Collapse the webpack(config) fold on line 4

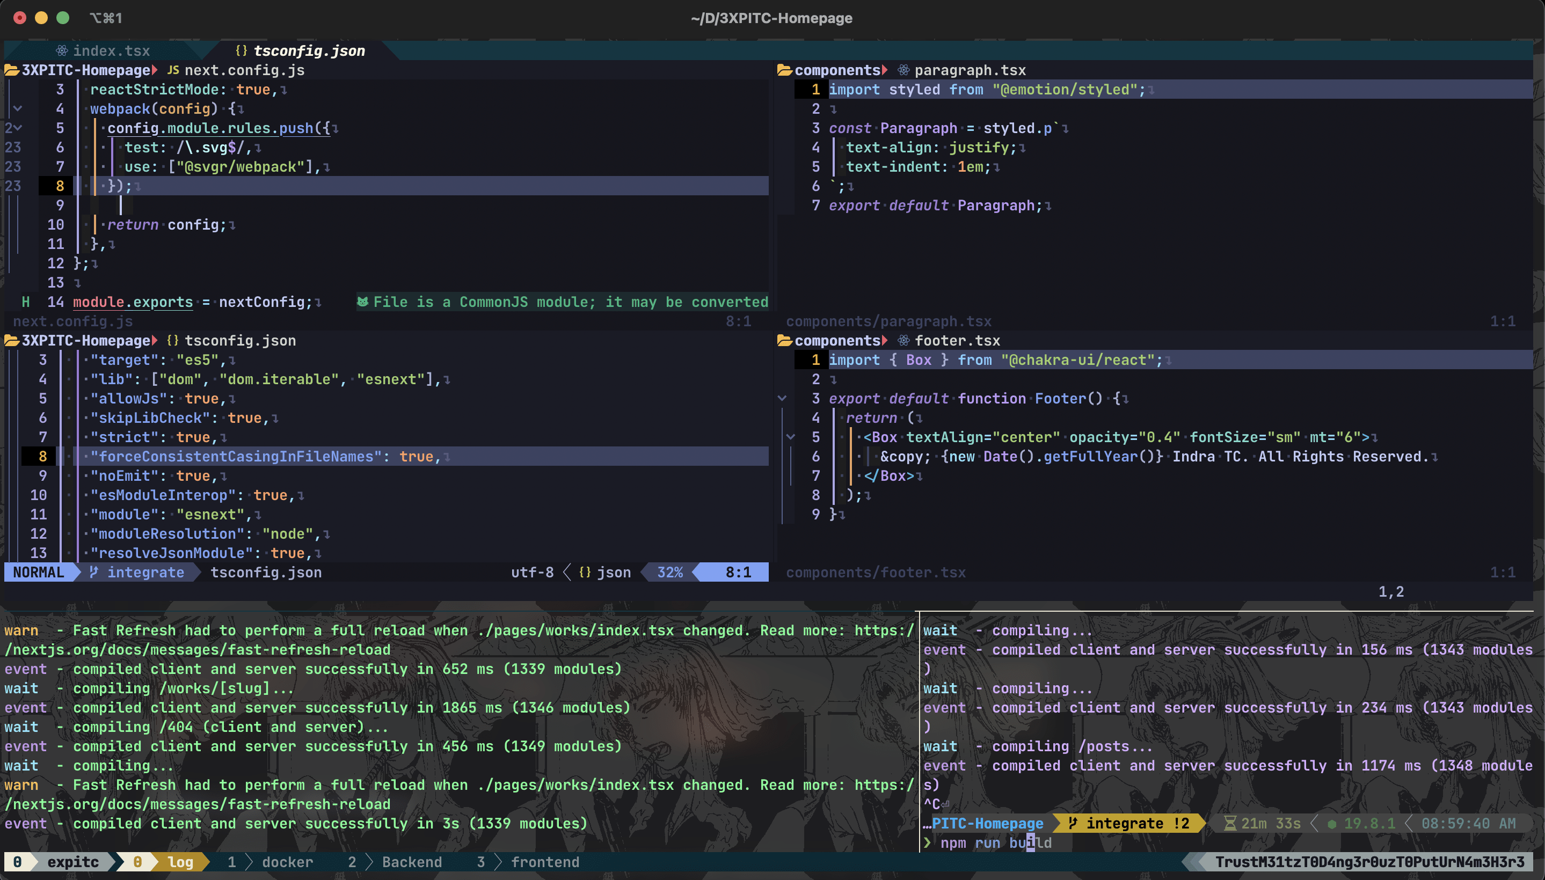coord(18,109)
